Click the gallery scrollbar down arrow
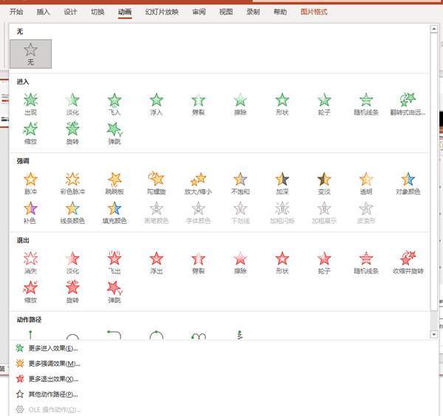Screen dimensions: 443x416 (x=434, y=334)
